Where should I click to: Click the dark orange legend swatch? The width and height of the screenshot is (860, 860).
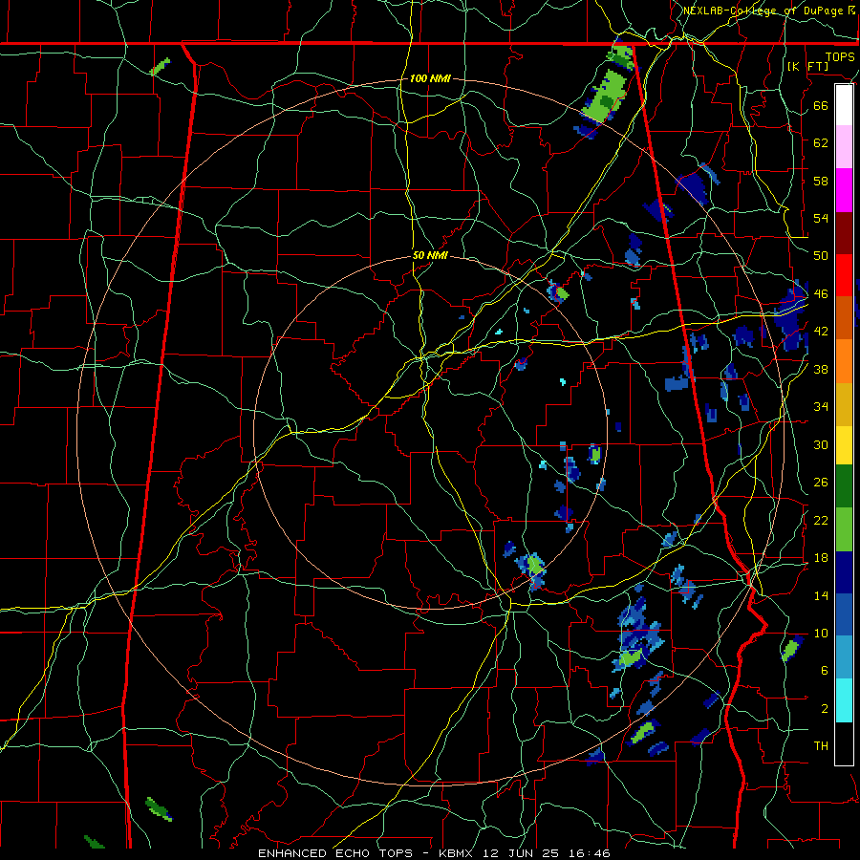[x=844, y=317]
